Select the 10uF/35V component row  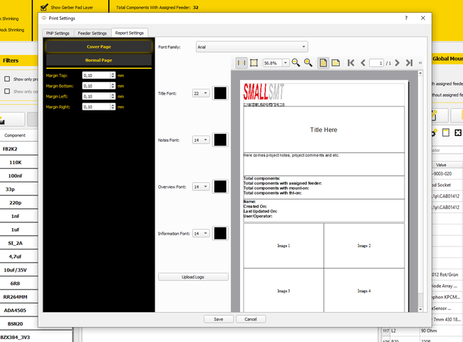(19, 270)
